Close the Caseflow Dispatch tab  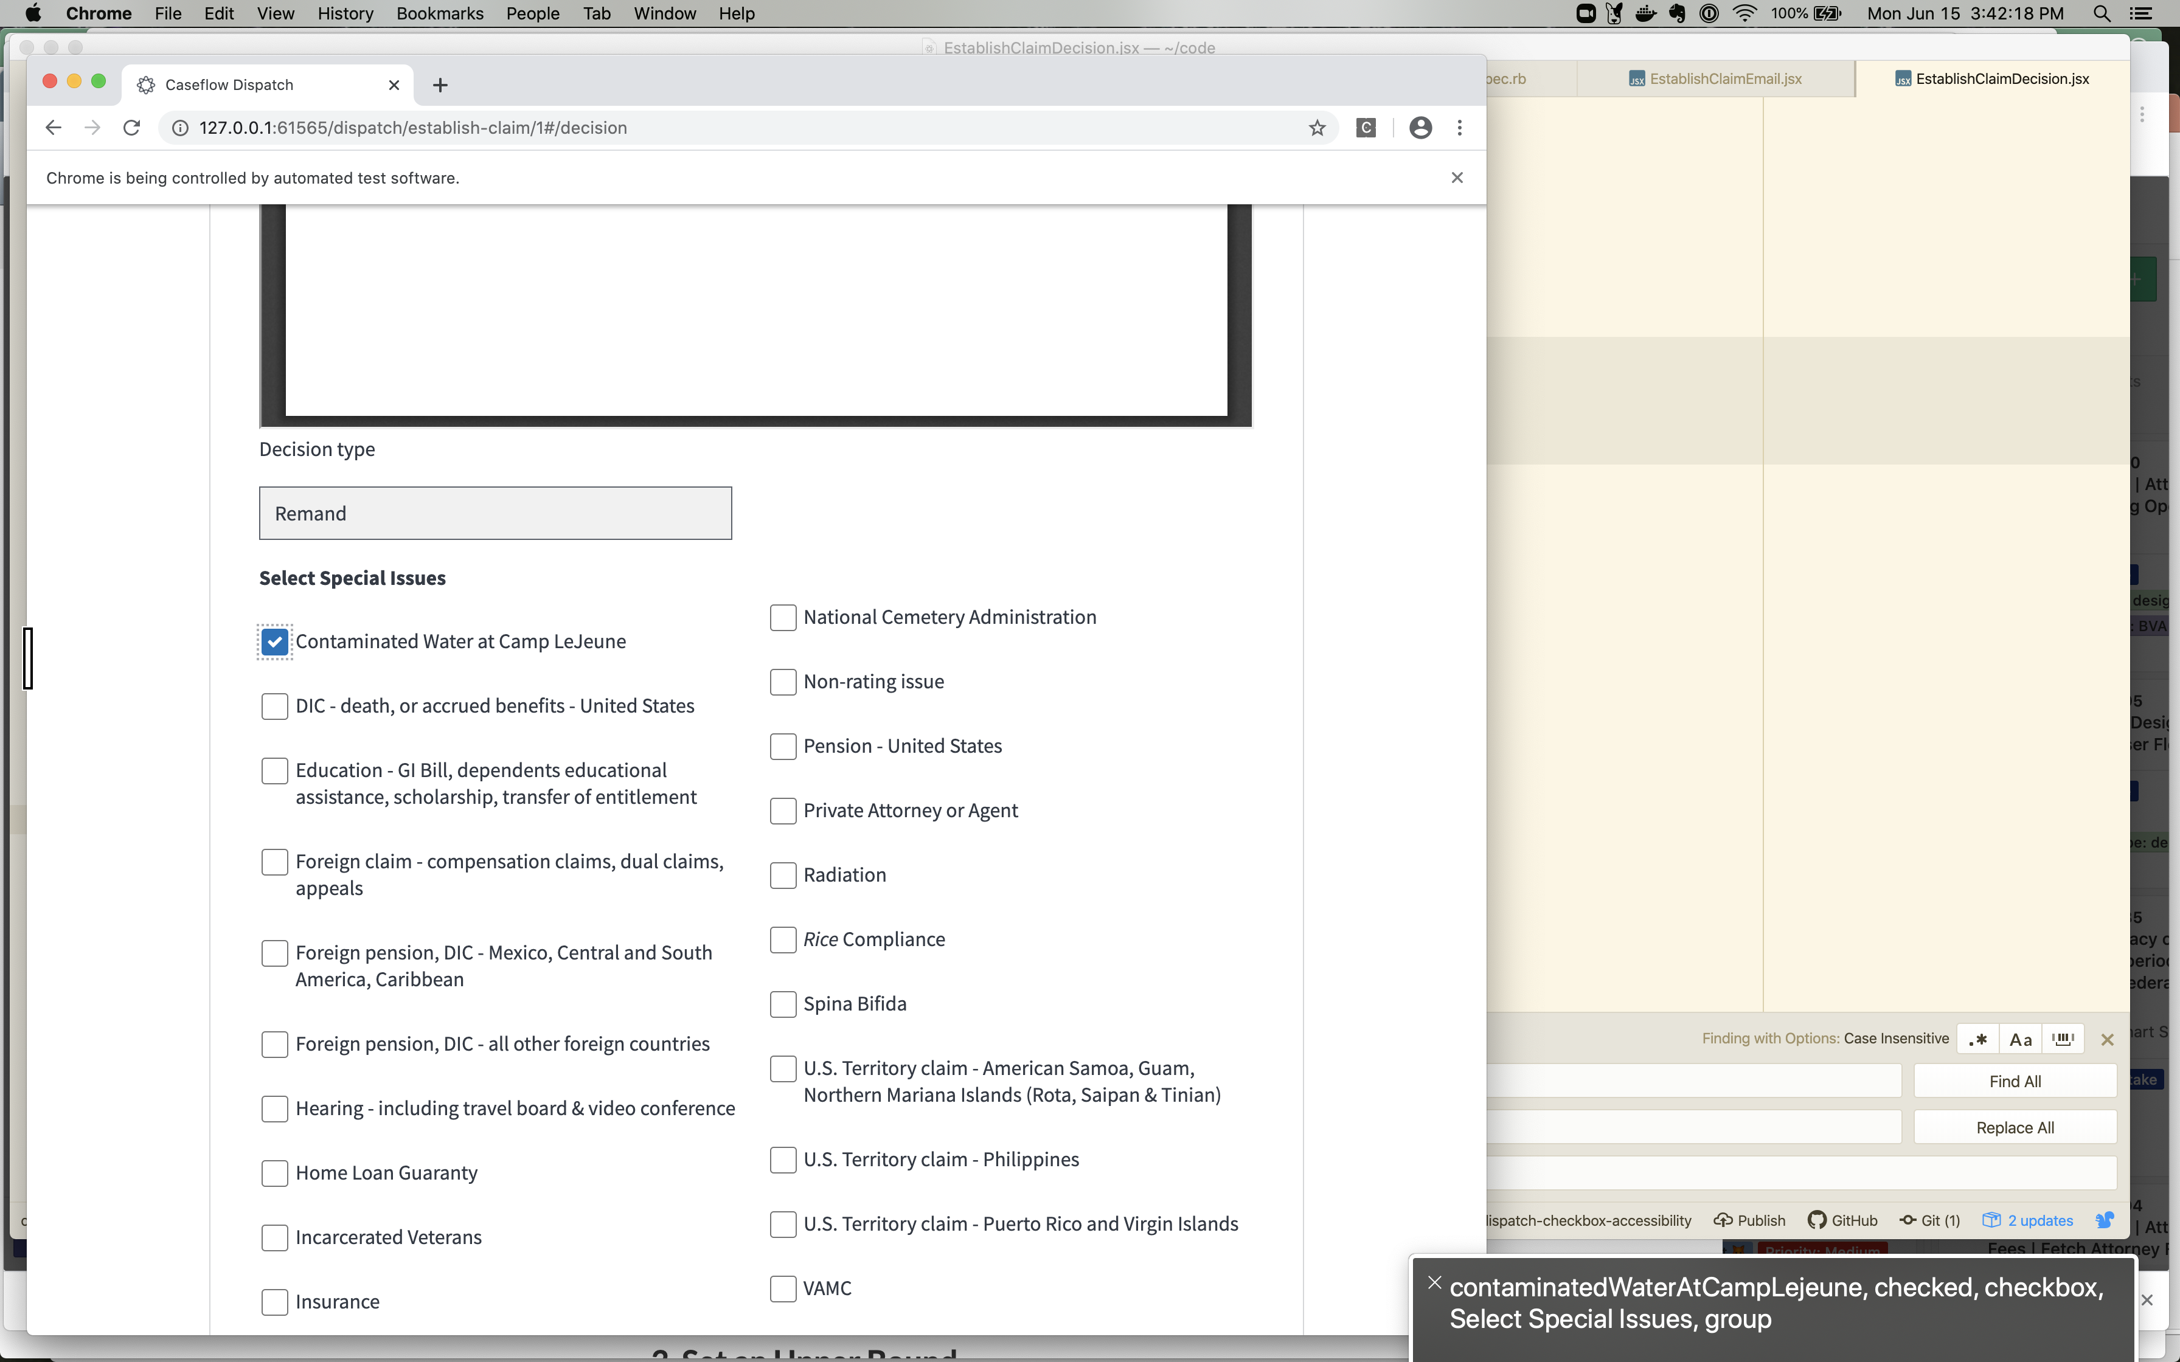(394, 85)
